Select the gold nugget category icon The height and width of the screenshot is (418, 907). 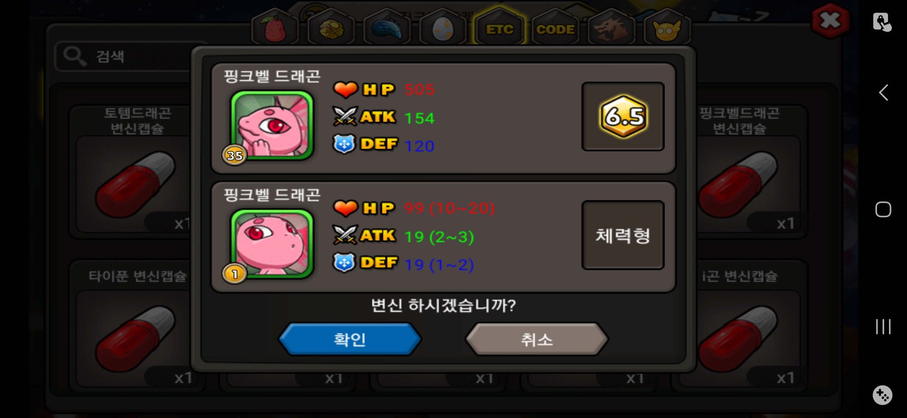331,27
